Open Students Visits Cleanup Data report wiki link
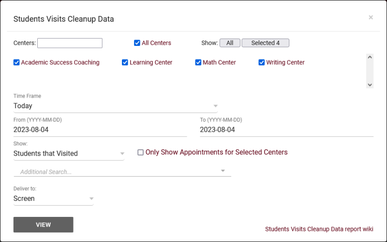The width and height of the screenshot is (387, 242). [x=319, y=229]
